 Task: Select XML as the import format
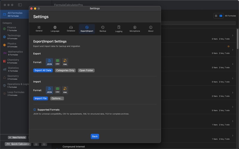tap(65, 90)
